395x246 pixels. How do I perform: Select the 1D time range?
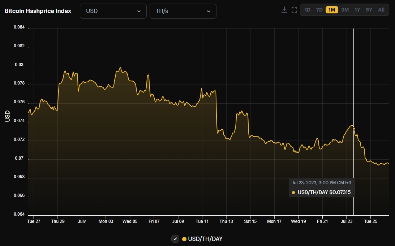[x=307, y=10]
